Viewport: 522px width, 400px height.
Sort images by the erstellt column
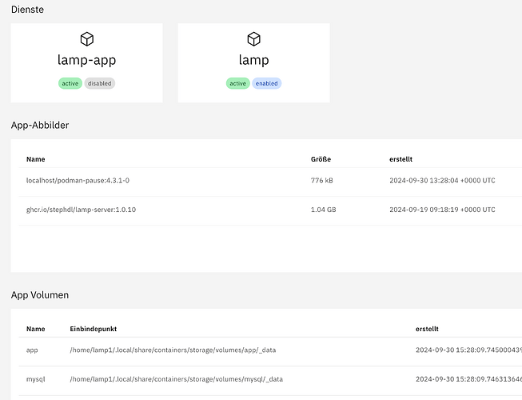click(x=400, y=160)
